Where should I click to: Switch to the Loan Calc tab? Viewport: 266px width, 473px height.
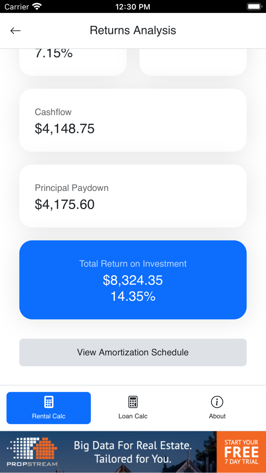point(133,408)
